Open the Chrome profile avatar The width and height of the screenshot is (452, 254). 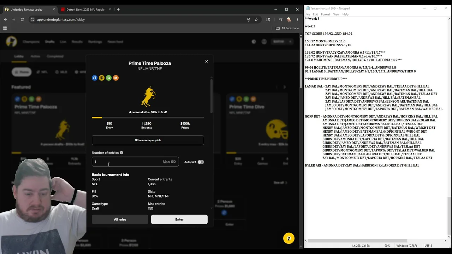click(289, 19)
